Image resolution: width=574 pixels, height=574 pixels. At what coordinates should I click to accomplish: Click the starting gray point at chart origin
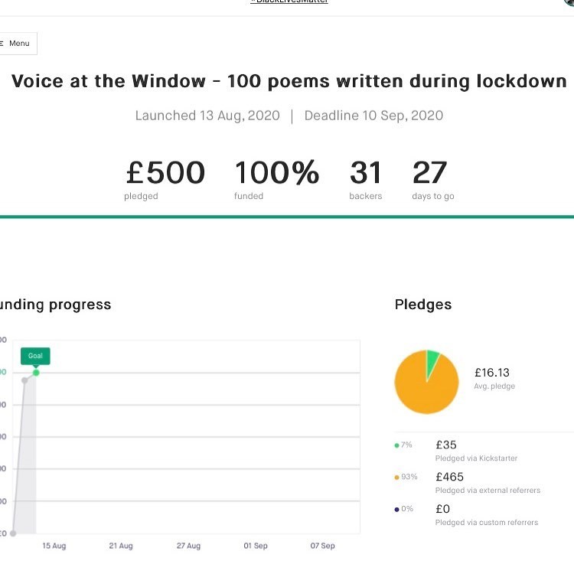pos(14,533)
